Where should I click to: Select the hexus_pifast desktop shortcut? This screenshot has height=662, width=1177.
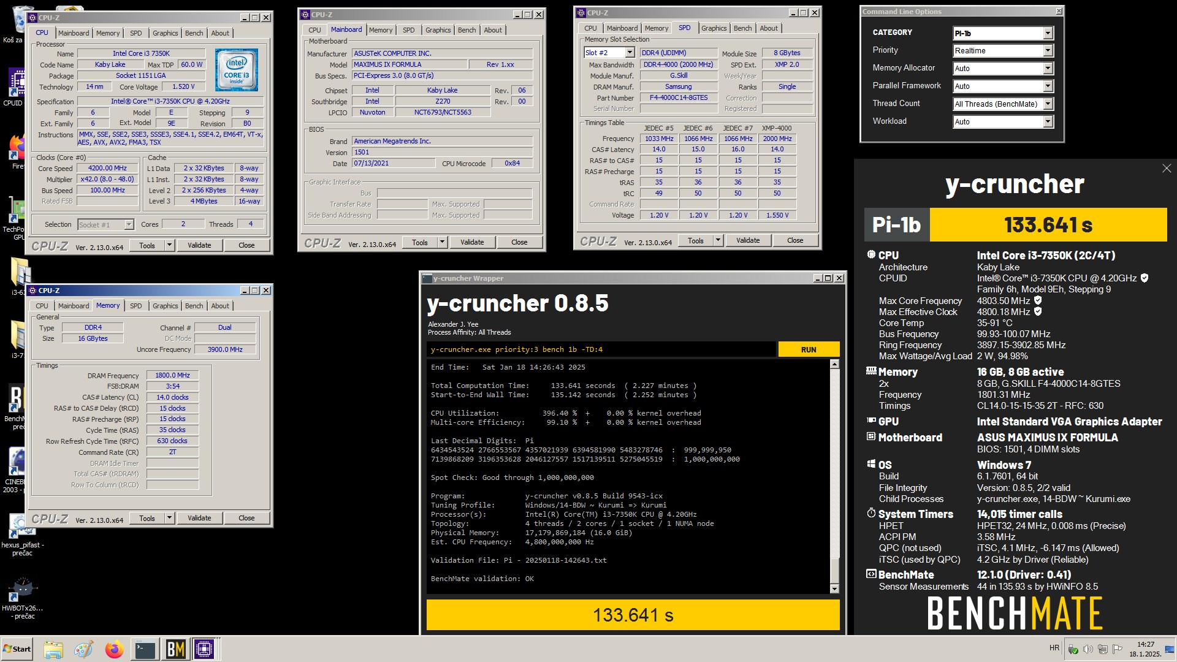[x=22, y=536]
